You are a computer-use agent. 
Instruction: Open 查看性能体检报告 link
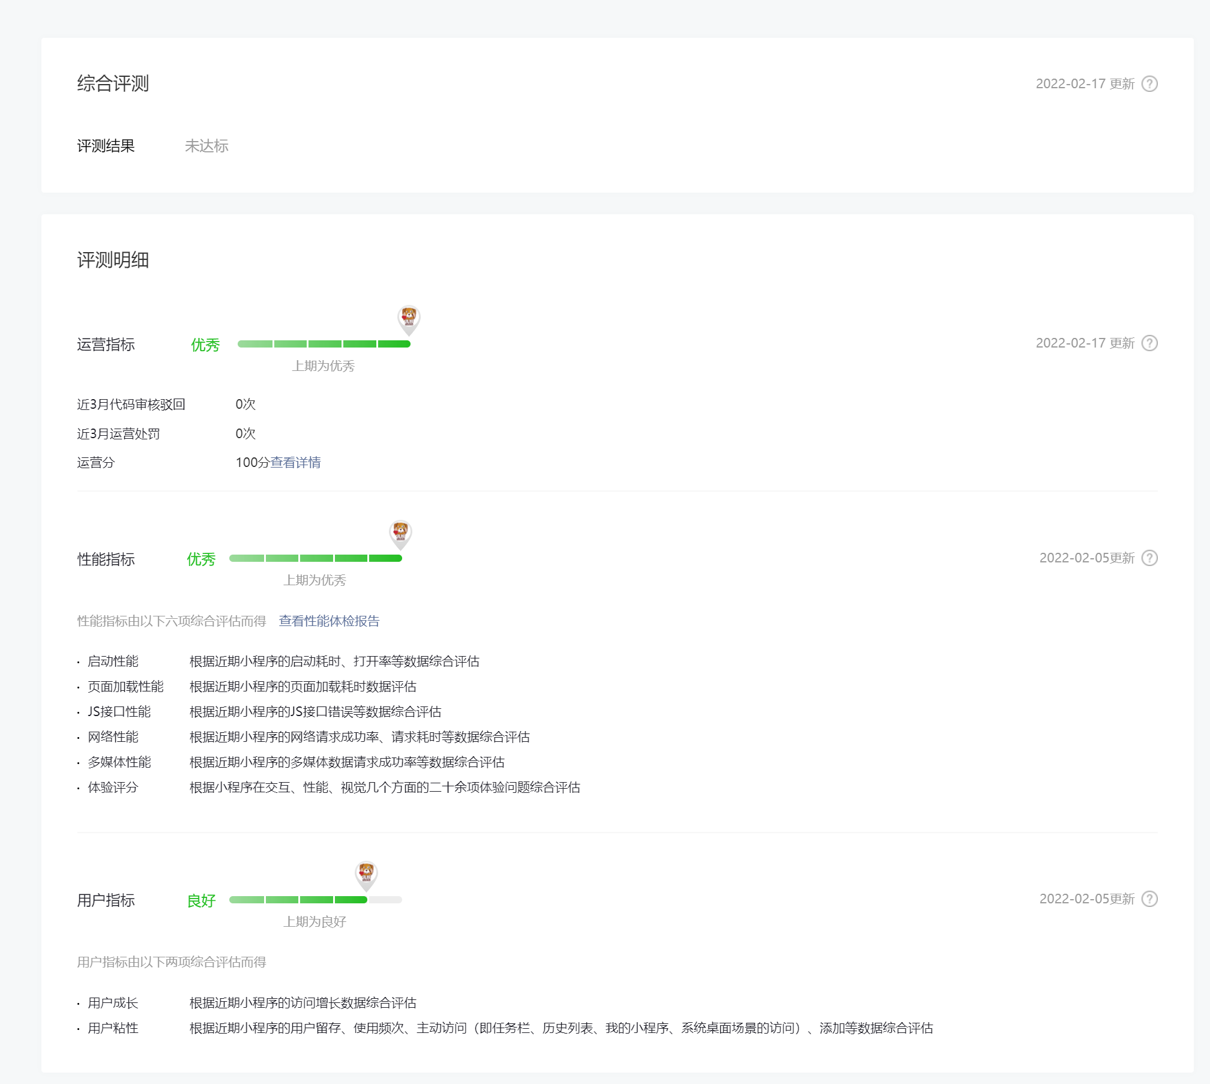tap(329, 621)
